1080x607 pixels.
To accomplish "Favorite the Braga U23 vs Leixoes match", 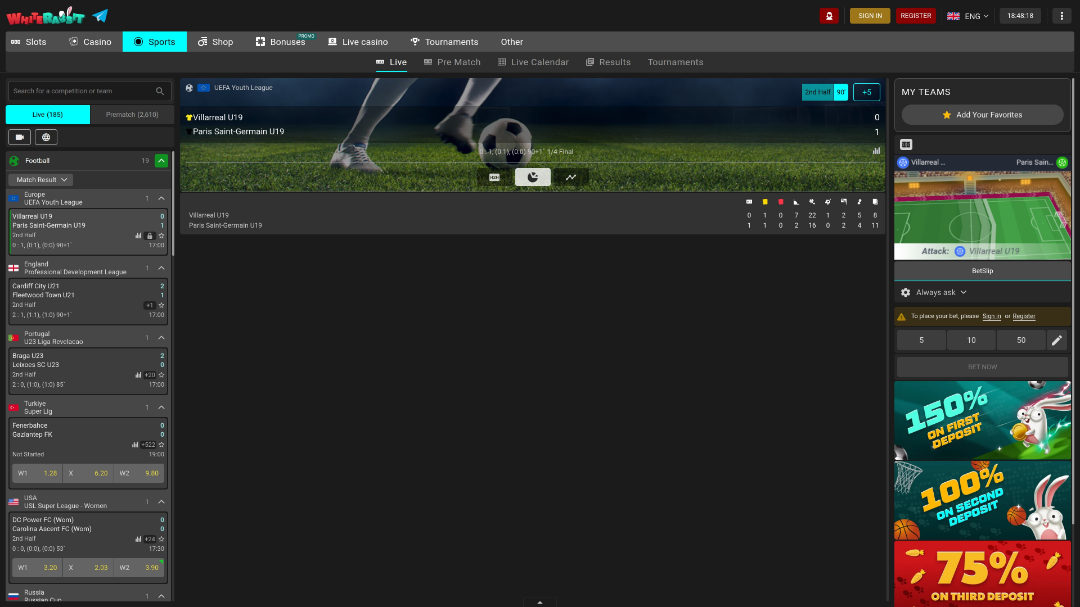I will point(161,374).
